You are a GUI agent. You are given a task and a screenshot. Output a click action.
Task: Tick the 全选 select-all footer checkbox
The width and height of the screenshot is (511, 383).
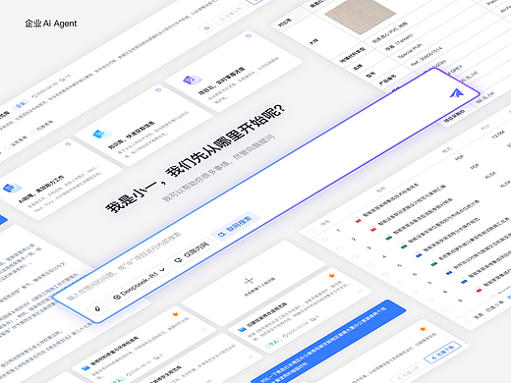(x=468, y=322)
